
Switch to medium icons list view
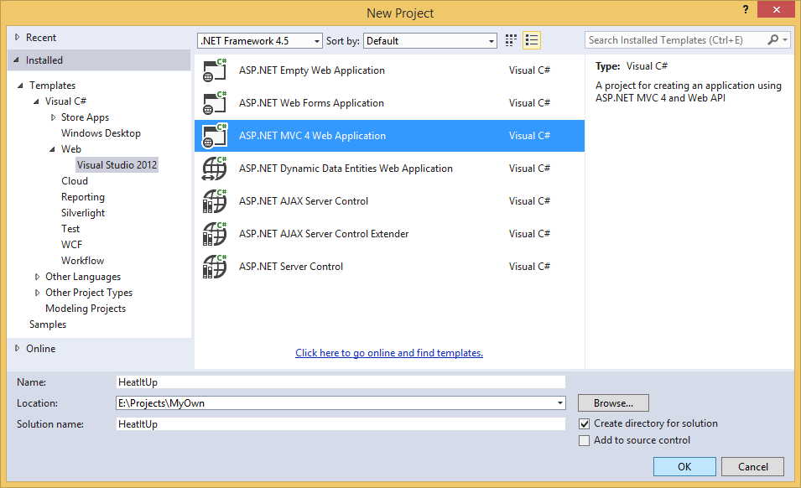(532, 40)
